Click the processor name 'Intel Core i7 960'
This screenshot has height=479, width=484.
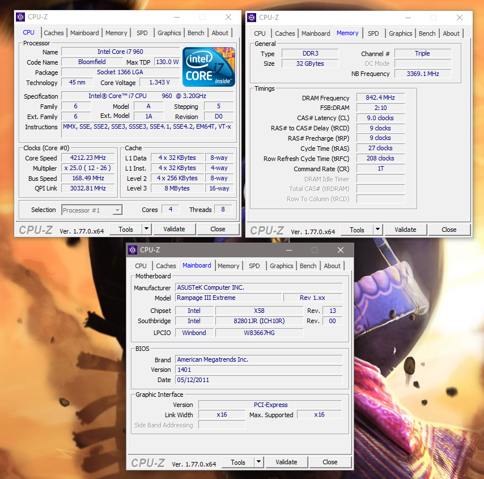120,52
